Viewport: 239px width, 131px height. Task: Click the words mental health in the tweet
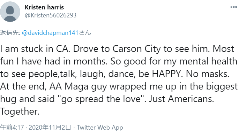point(208,61)
